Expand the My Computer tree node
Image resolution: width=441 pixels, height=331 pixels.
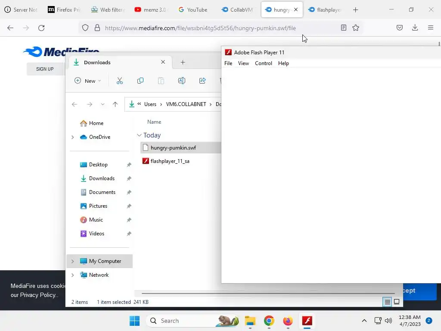pyautogui.click(x=72, y=261)
